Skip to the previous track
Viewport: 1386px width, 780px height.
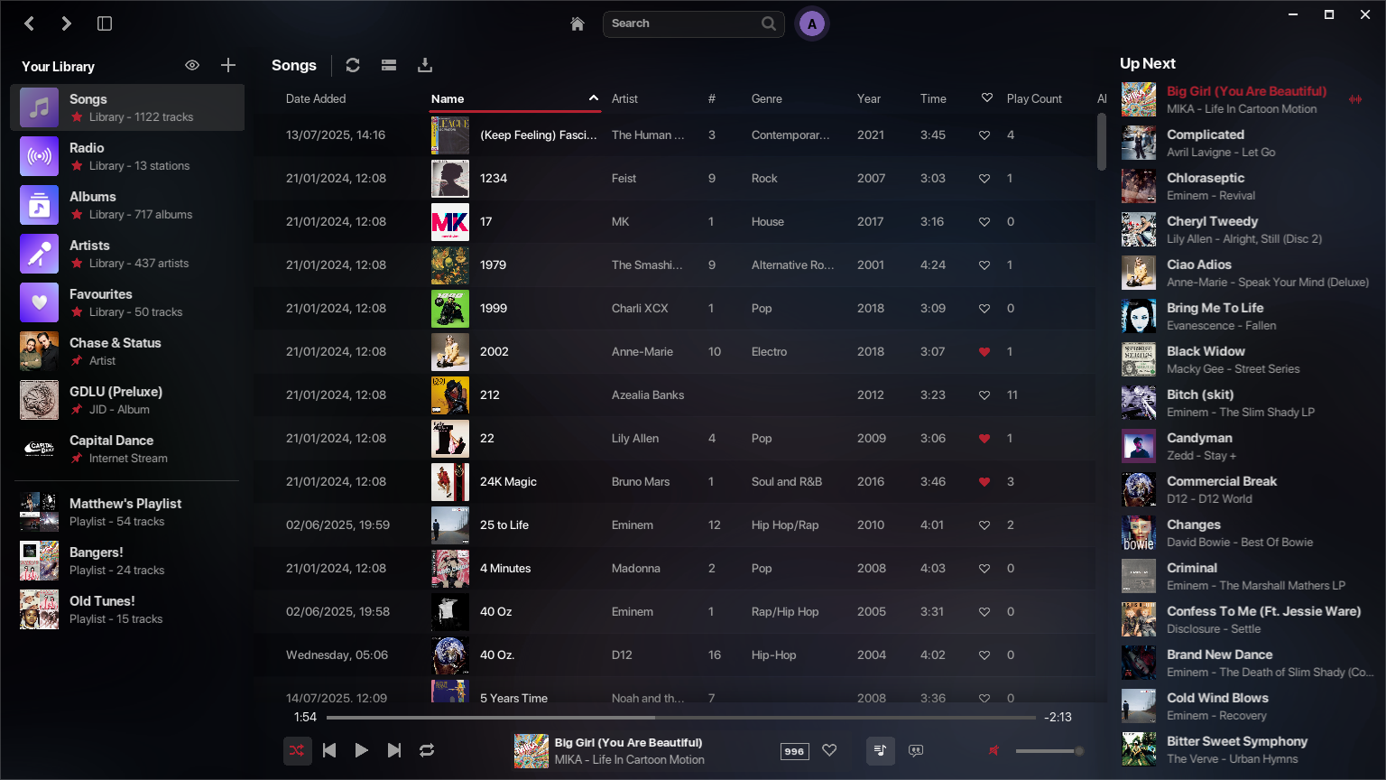pyautogui.click(x=329, y=750)
